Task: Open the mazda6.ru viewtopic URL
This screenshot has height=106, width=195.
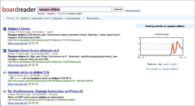Action: point(41,100)
